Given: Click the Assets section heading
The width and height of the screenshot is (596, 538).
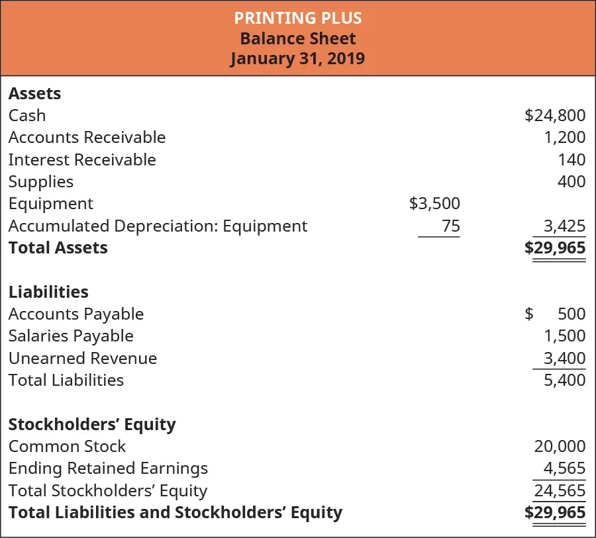Looking at the screenshot, I should [34, 93].
